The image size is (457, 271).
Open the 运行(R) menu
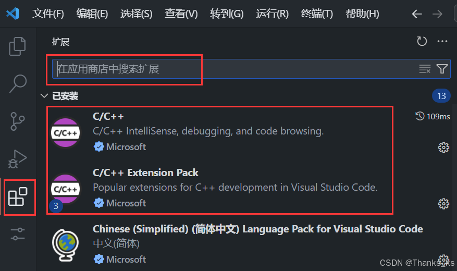click(272, 14)
